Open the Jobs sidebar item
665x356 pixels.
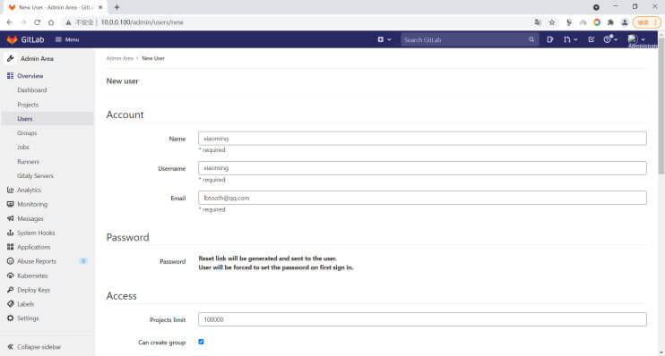pyautogui.click(x=23, y=148)
